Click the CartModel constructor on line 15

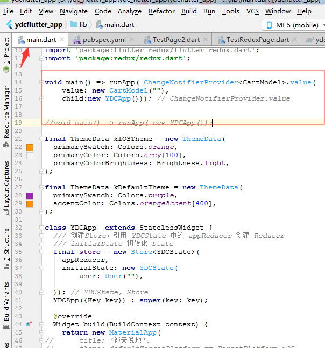128,90
